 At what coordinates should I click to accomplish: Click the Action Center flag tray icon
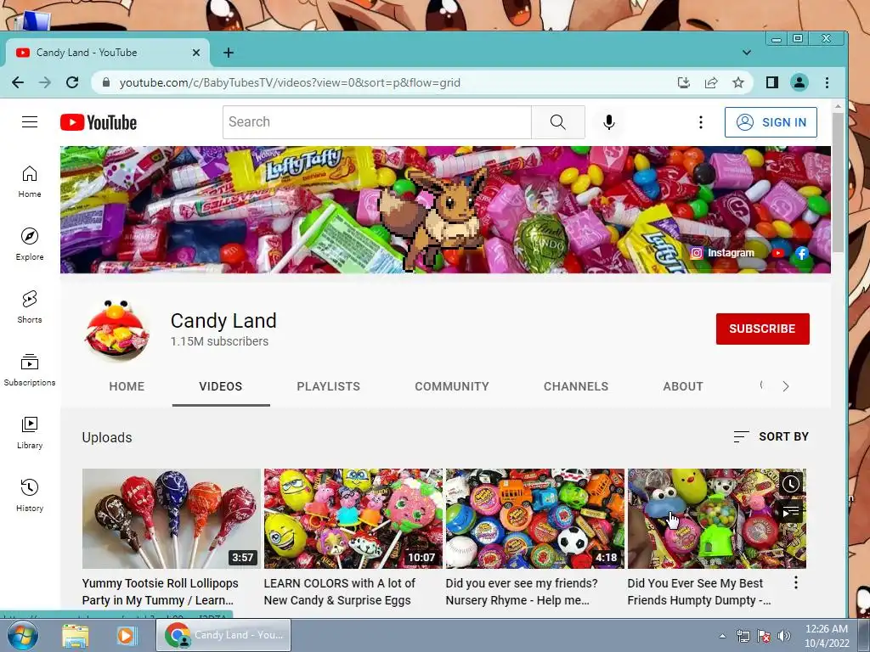coord(764,636)
